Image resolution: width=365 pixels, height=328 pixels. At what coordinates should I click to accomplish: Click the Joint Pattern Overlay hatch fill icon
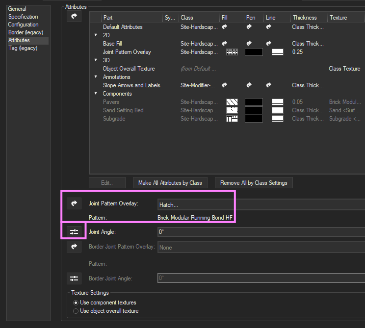[232, 52]
